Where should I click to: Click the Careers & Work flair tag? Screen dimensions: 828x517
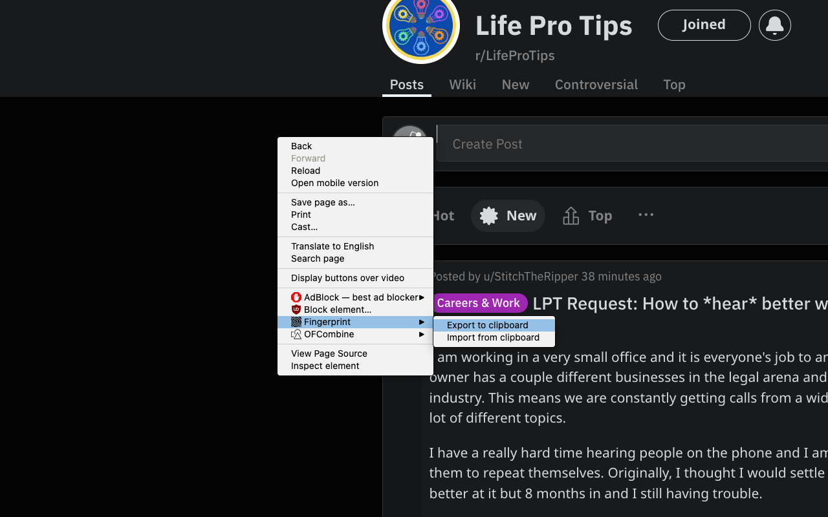coord(479,303)
